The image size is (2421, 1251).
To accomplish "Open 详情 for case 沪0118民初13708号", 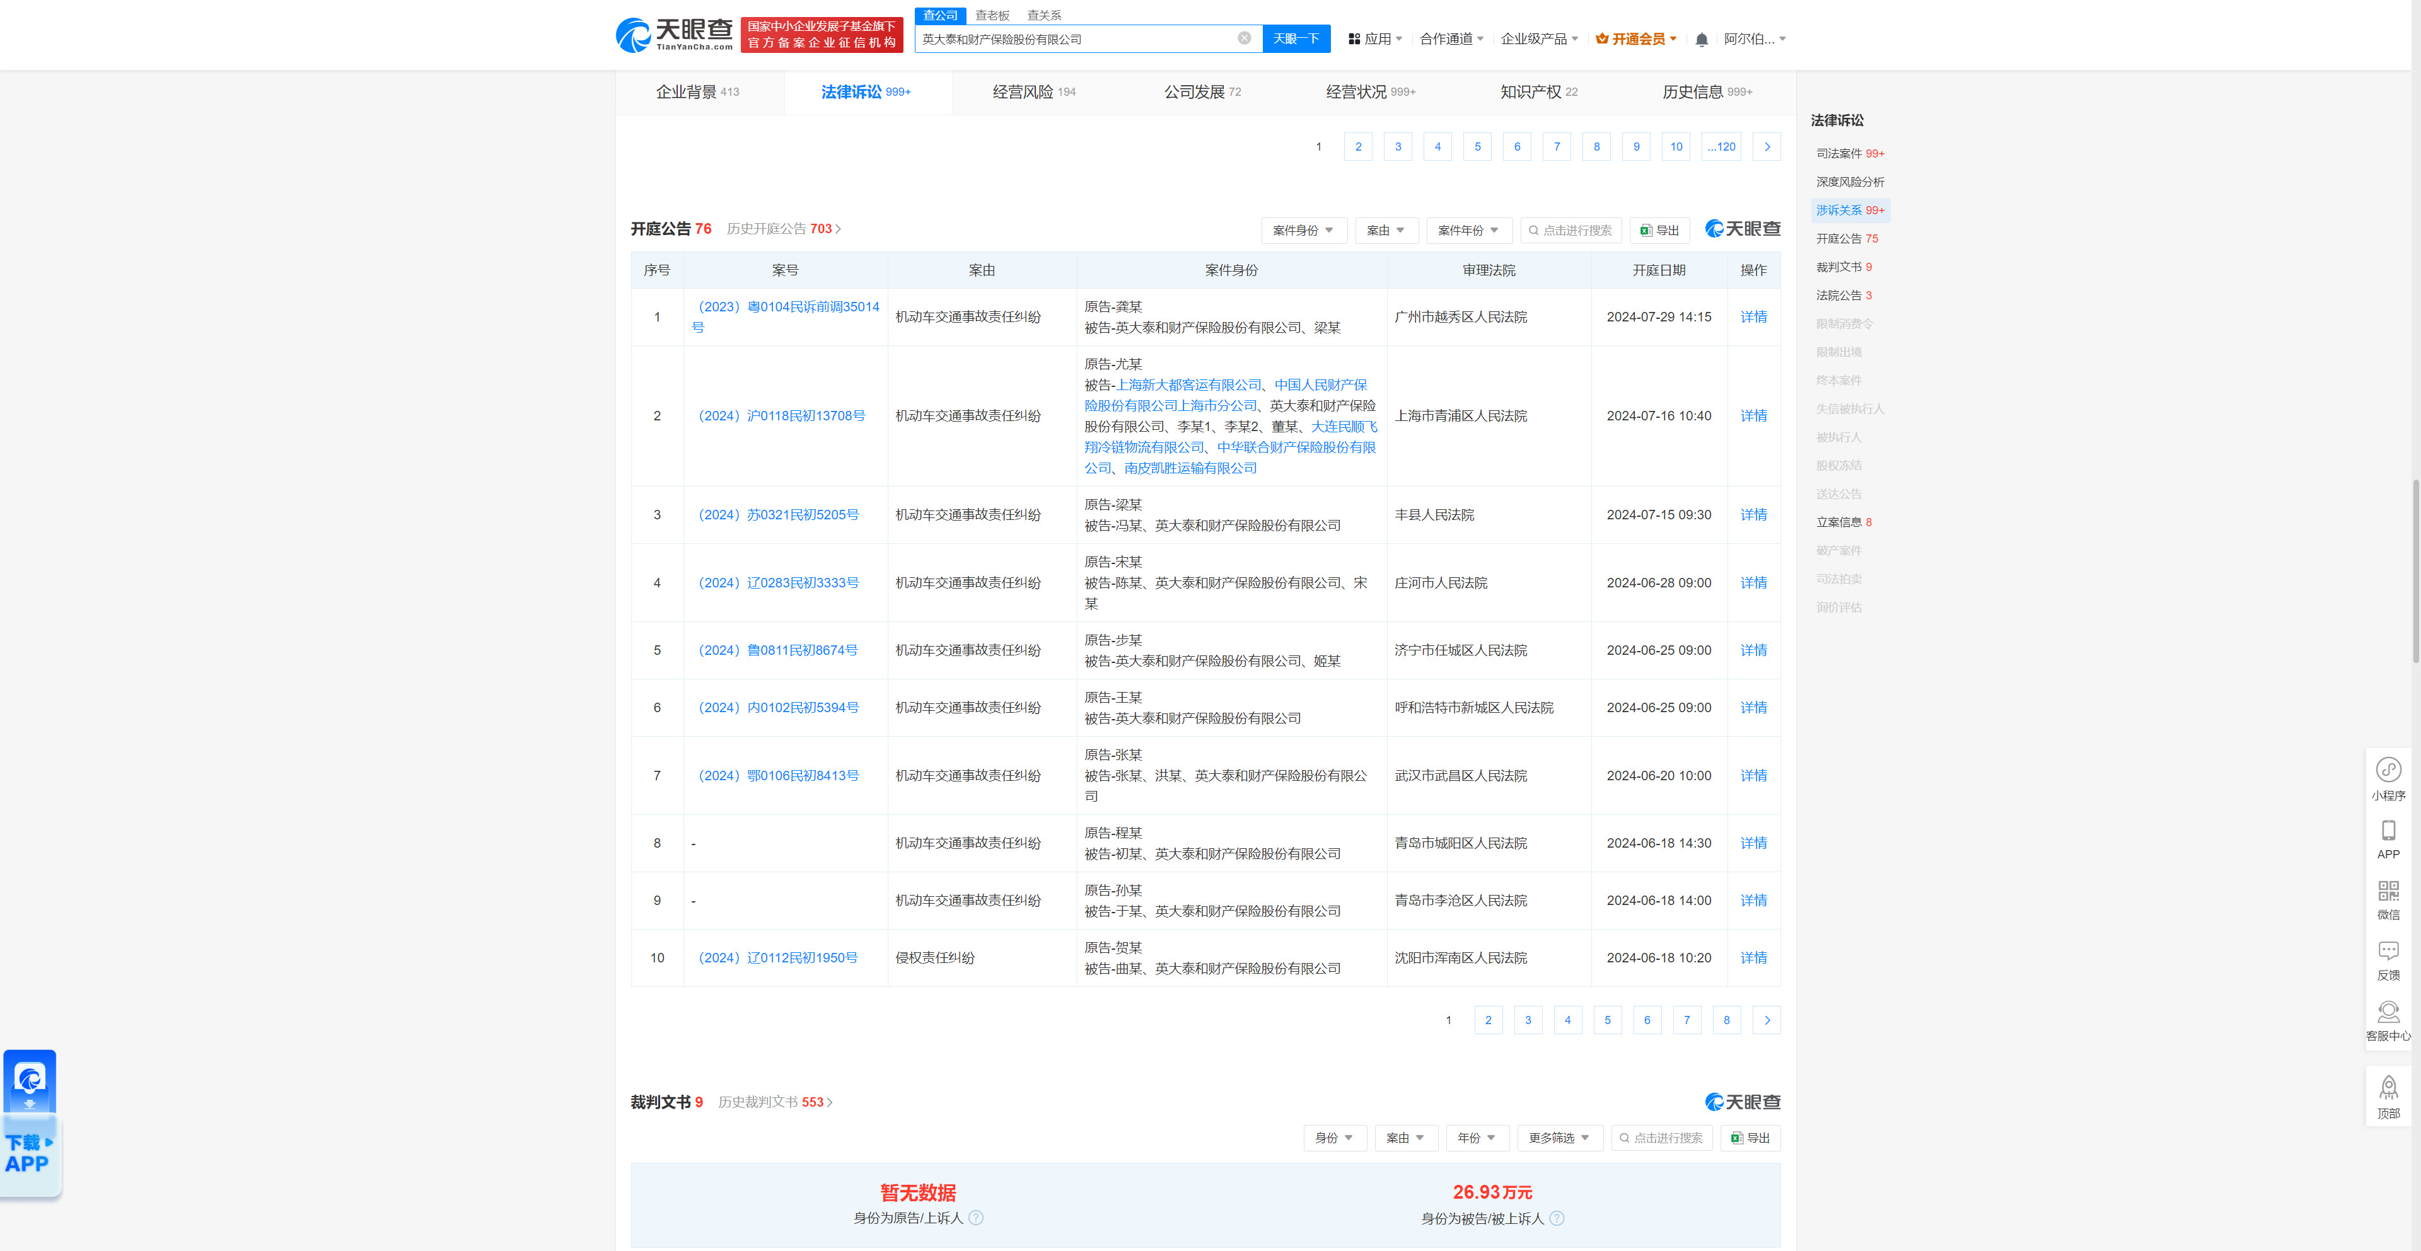I will pyautogui.click(x=1753, y=415).
